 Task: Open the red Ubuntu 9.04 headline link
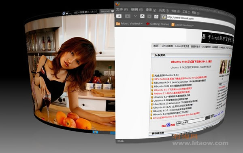coord(191,62)
